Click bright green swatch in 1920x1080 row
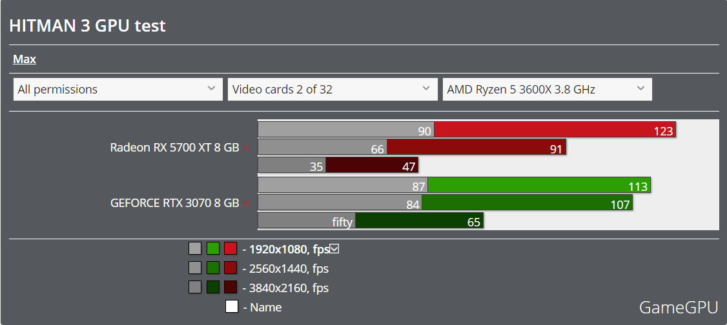This screenshot has width=727, height=325. 213,249
